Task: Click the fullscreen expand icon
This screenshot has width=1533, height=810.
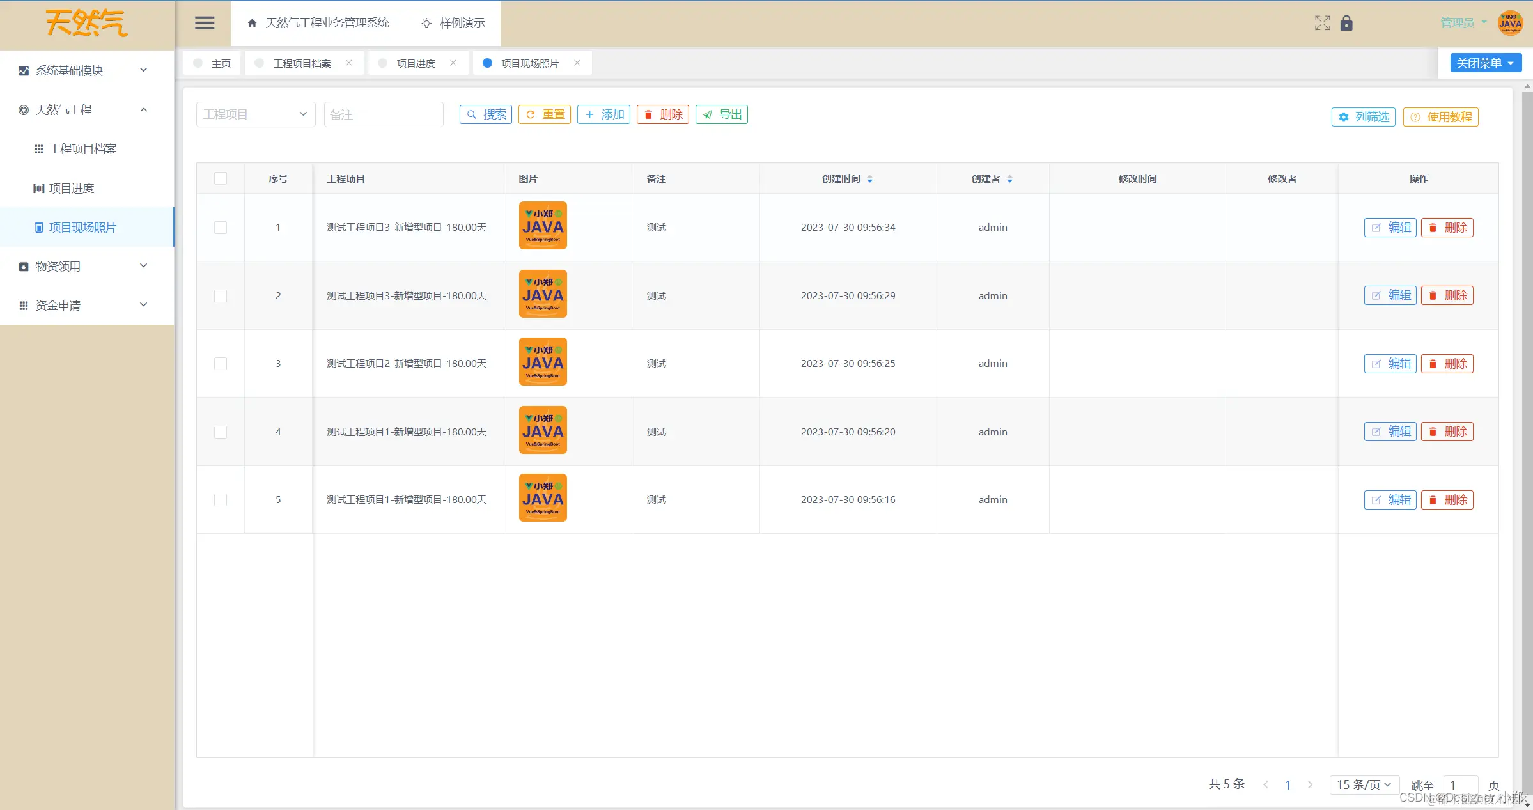Action: pyautogui.click(x=1322, y=23)
